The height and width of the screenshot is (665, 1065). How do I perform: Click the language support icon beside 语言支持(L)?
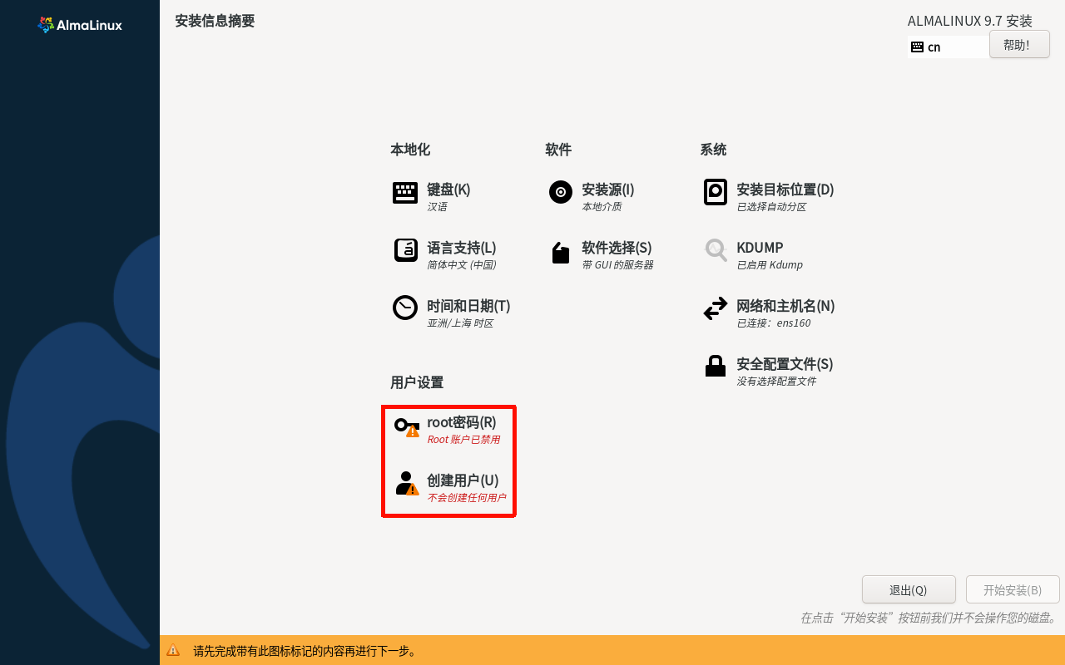click(x=405, y=250)
